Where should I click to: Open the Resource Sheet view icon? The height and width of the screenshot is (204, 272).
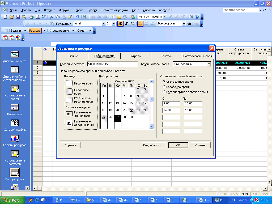pyautogui.click(x=15, y=173)
